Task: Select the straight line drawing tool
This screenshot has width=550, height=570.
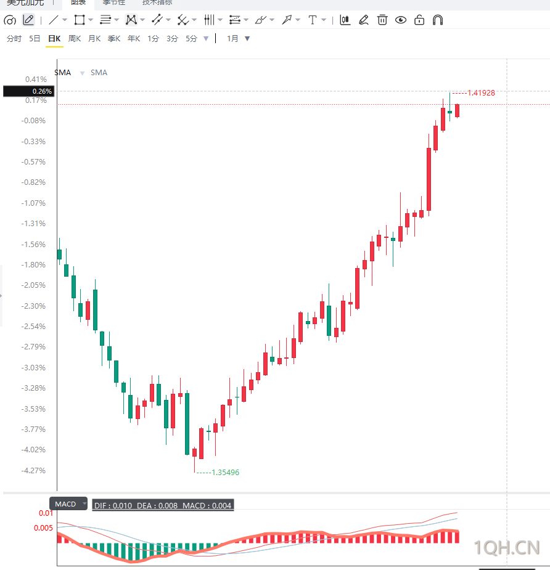Action: pyautogui.click(x=54, y=20)
